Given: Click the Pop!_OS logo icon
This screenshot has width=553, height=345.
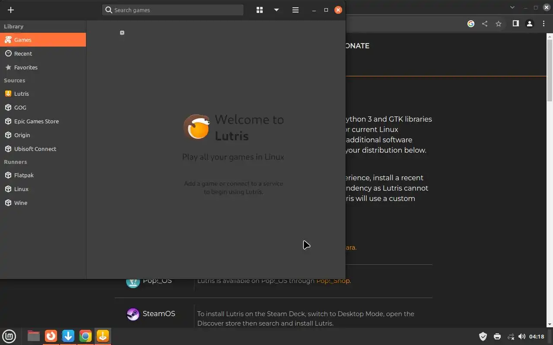Looking at the screenshot, I should click(x=133, y=282).
